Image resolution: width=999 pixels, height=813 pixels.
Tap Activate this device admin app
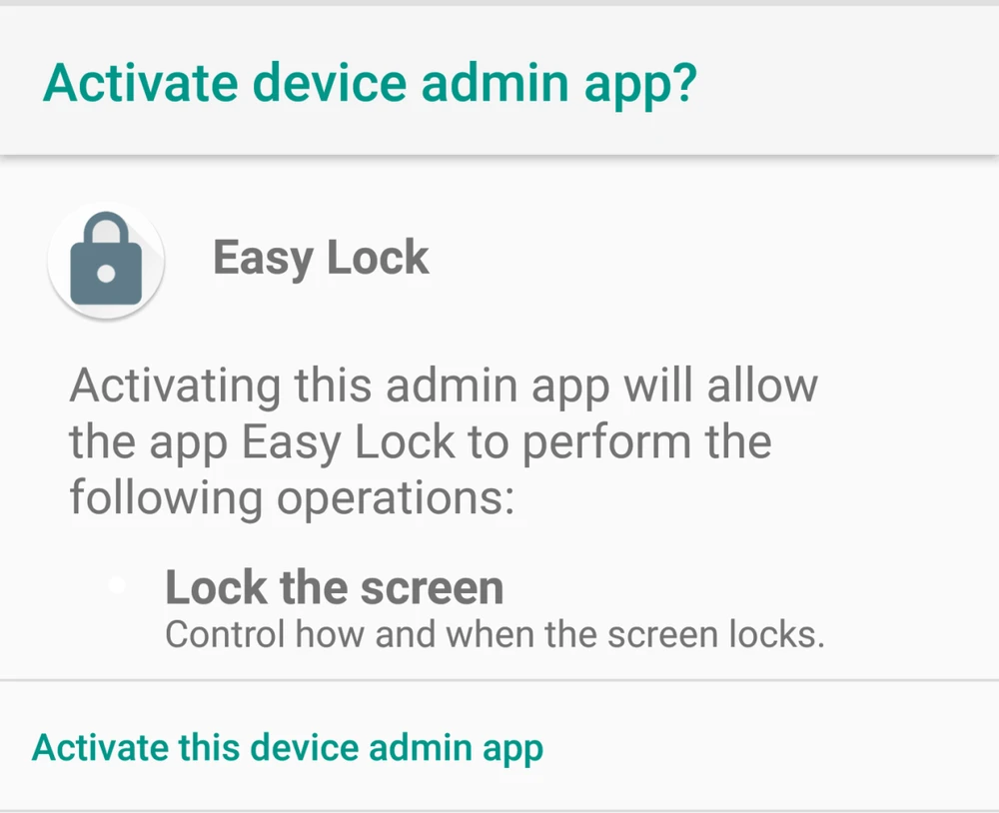tap(288, 747)
